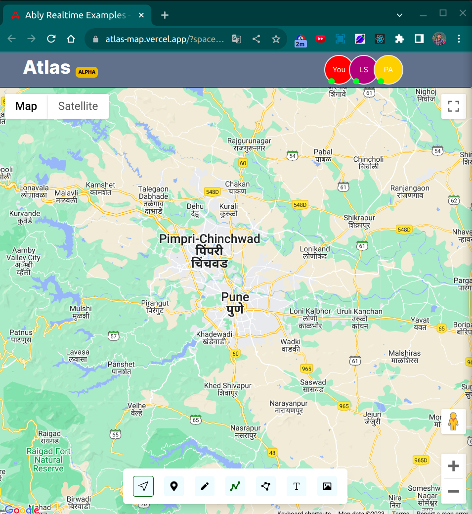
Task: Select the text T tool
Action: (297, 486)
